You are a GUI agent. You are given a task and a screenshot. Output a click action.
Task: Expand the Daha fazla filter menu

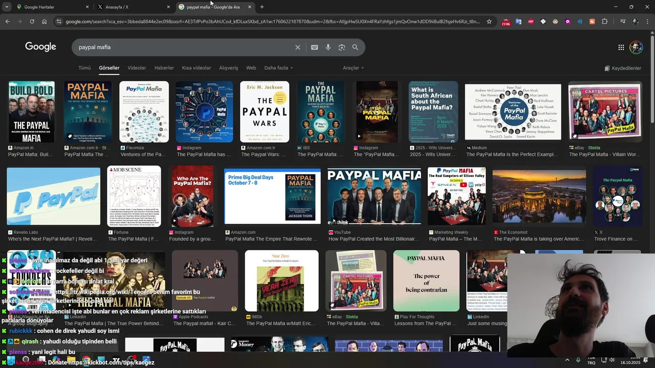click(x=278, y=68)
